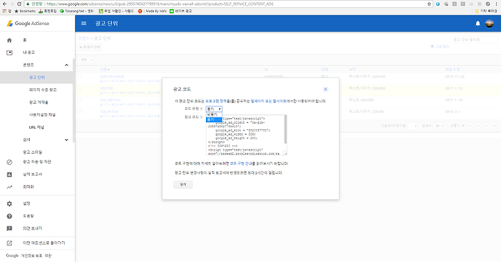This screenshot has height=262, width=501.
Task: Open Ad styles in the sidebar
Action: click(33, 152)
